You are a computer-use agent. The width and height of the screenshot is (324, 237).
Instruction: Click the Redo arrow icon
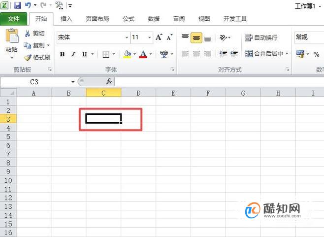click(43, 5)
